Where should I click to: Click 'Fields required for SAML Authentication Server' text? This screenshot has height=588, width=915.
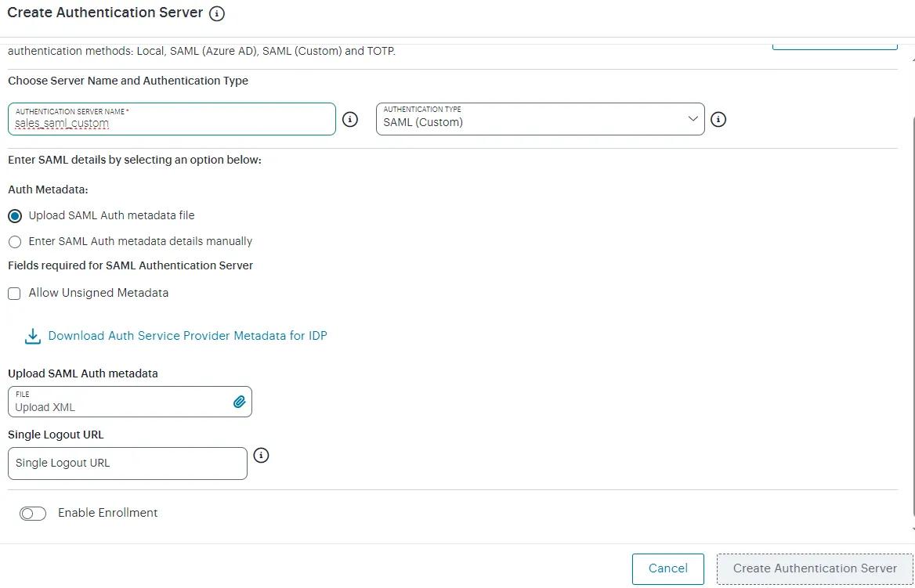coord(131,265)
